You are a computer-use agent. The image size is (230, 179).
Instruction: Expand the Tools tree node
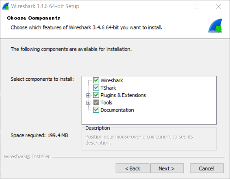click(88, 103)
